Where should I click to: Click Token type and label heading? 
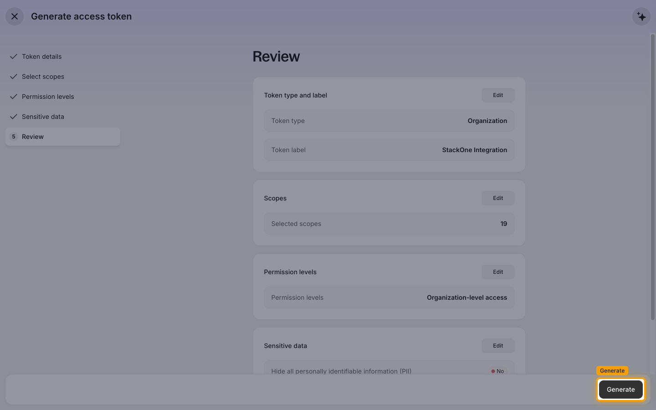pyautogui.click(x=295, y=95)
